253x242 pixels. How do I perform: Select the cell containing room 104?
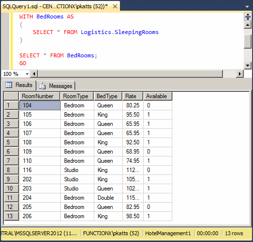click(x=40, y=105)
